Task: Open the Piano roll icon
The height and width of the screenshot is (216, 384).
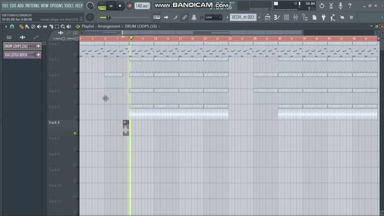Action: point(277,17)
